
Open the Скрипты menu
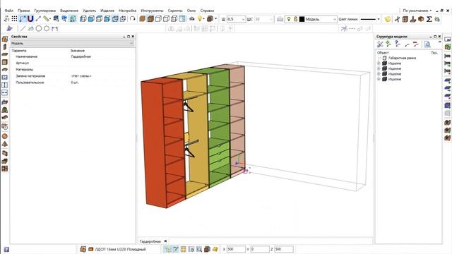(175, 11)
